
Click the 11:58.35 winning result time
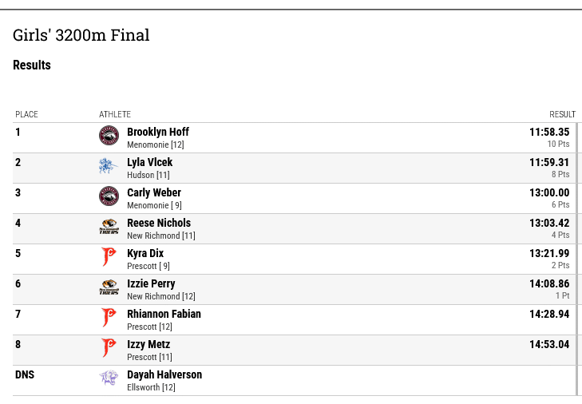[x=549, y=132]
